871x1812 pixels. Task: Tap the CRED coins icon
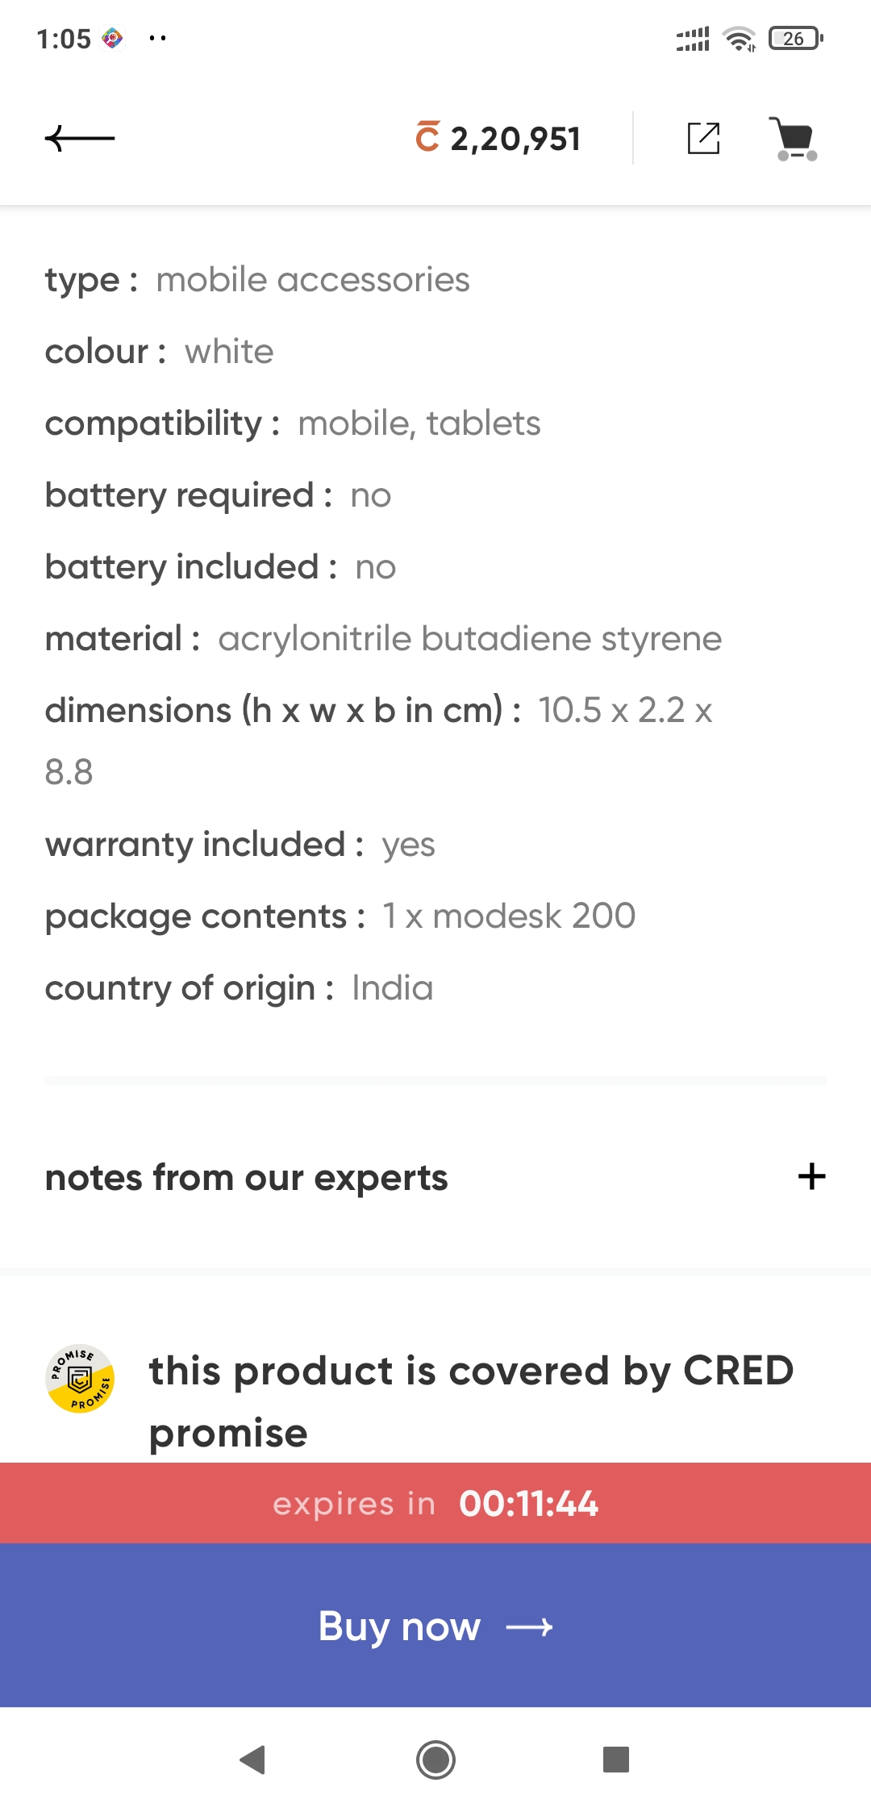pos(427,137)
